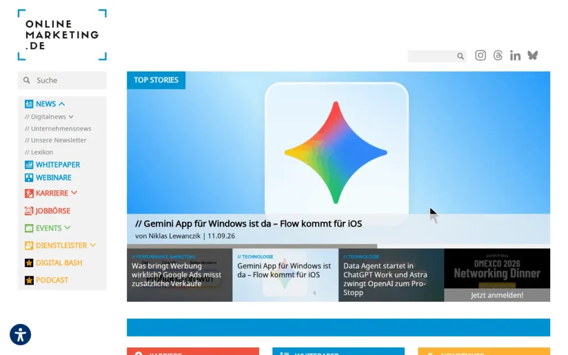Open the accessibility options button

coord(21,334)
